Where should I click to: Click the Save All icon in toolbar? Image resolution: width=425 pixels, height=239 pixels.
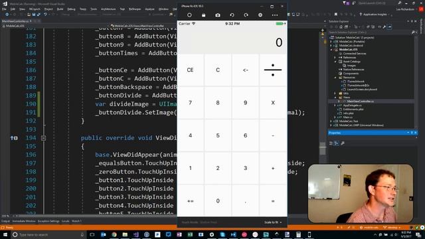pyautogui.click(x=39, y=15)
